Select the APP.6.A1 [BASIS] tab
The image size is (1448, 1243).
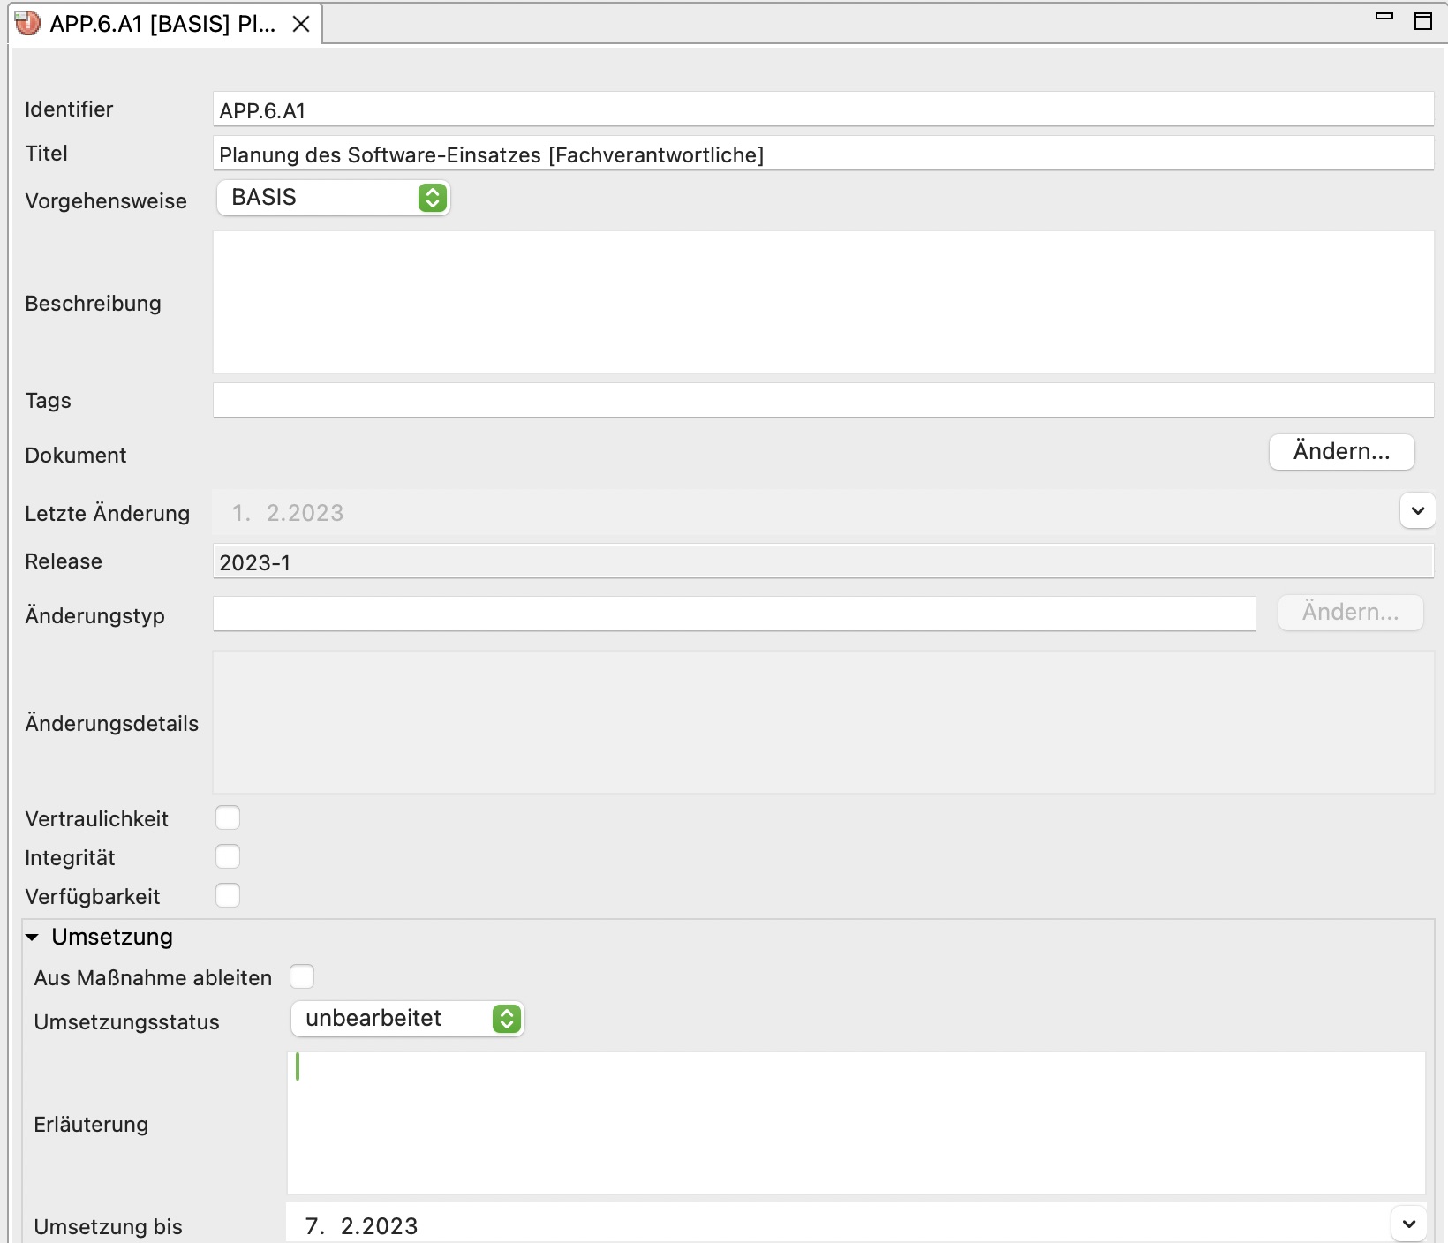(x=163, y=24)
